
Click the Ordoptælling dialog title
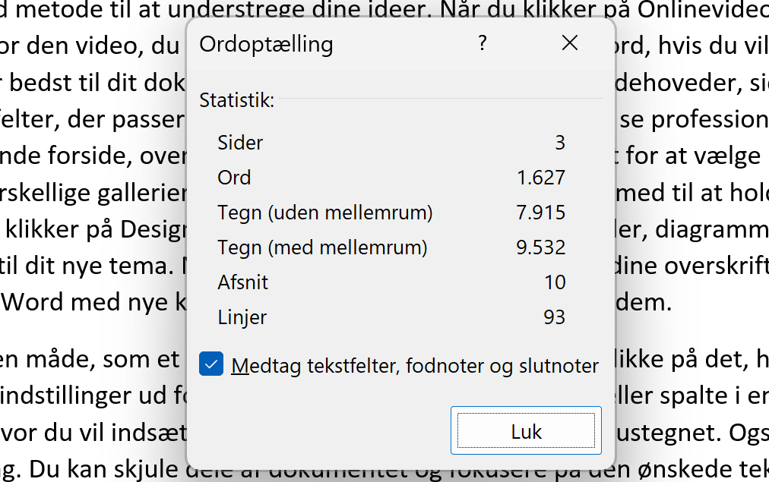(267, 45)
